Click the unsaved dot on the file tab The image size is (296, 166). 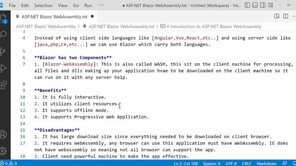point(92,17)
